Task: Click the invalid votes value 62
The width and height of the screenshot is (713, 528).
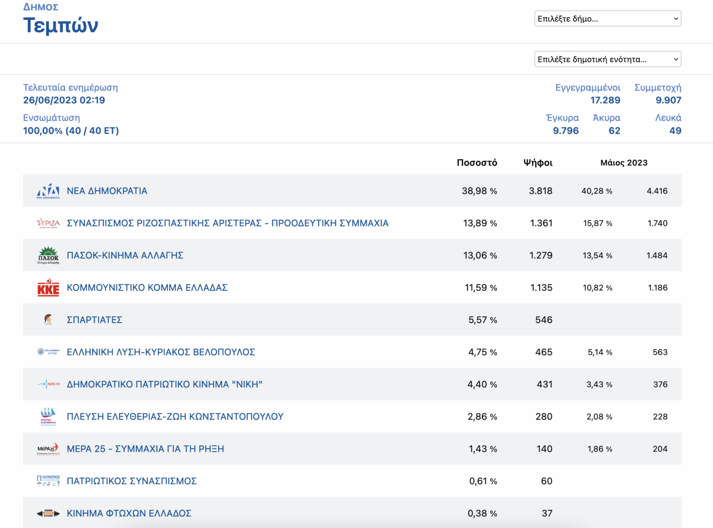Action: click(615, 131)
